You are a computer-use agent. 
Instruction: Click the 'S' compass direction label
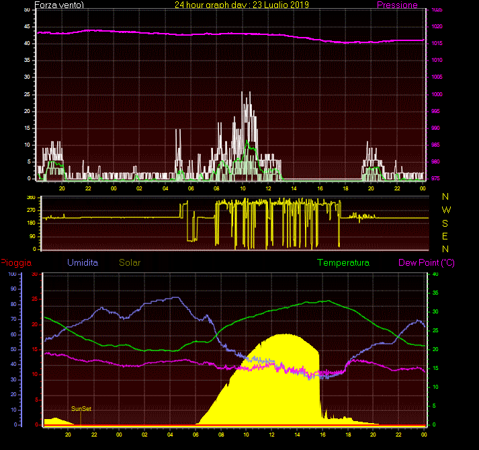(445, 223)
